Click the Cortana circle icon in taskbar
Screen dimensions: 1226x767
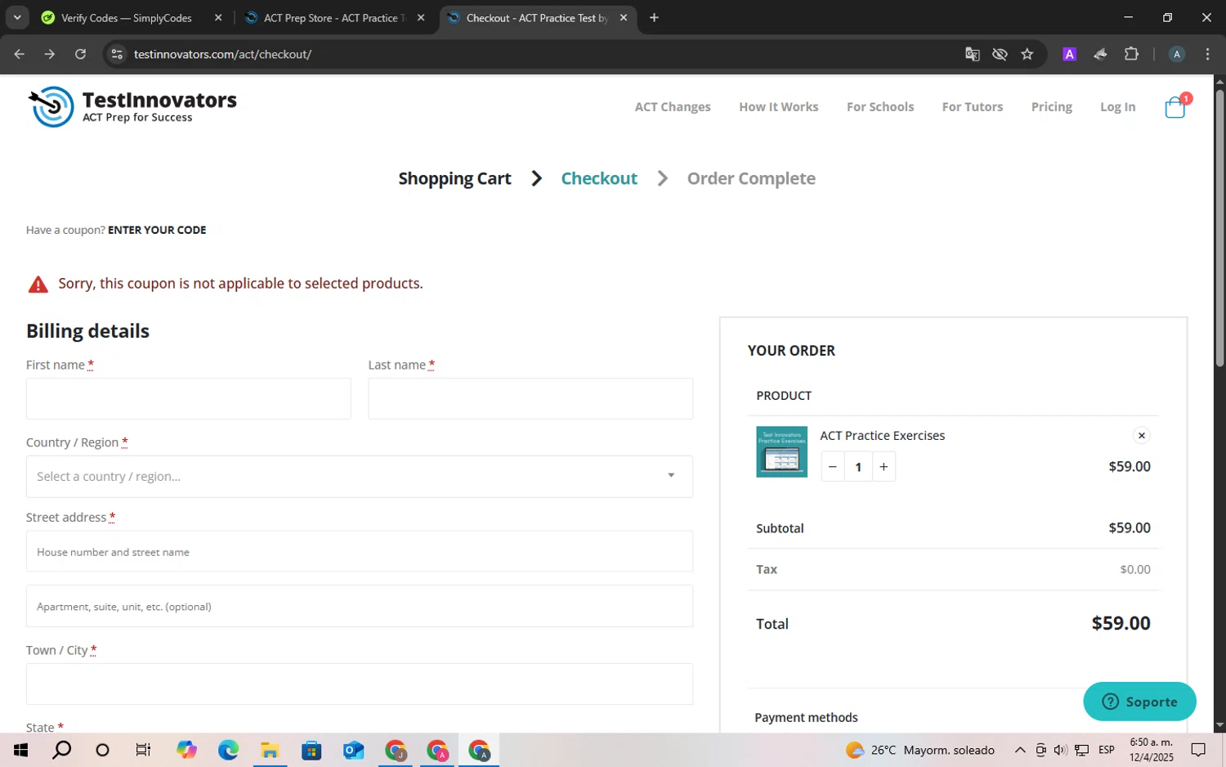102,750
